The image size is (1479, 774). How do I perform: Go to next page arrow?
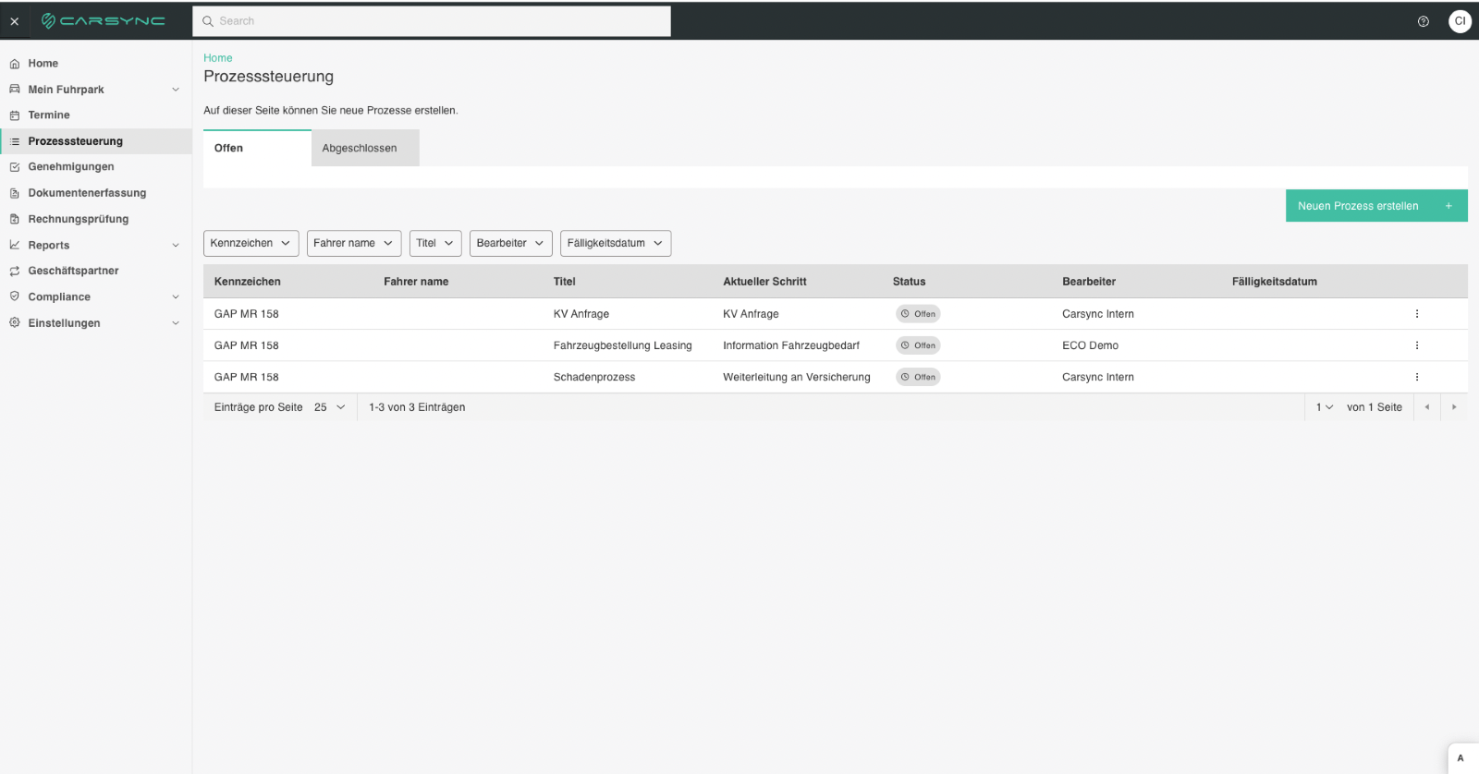click(1454, 407)
